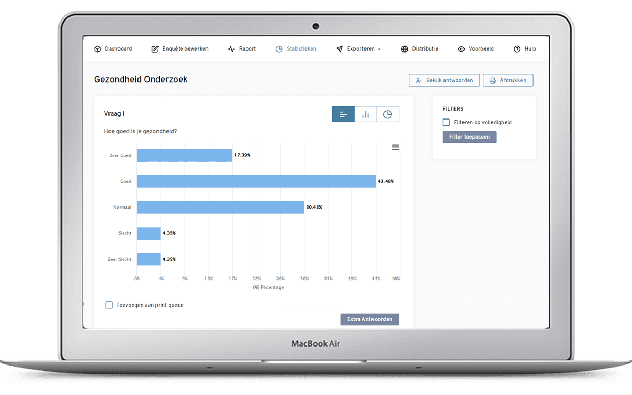
Task: Click the Extra Antwoorden button
Action: (x=370, y=320)
